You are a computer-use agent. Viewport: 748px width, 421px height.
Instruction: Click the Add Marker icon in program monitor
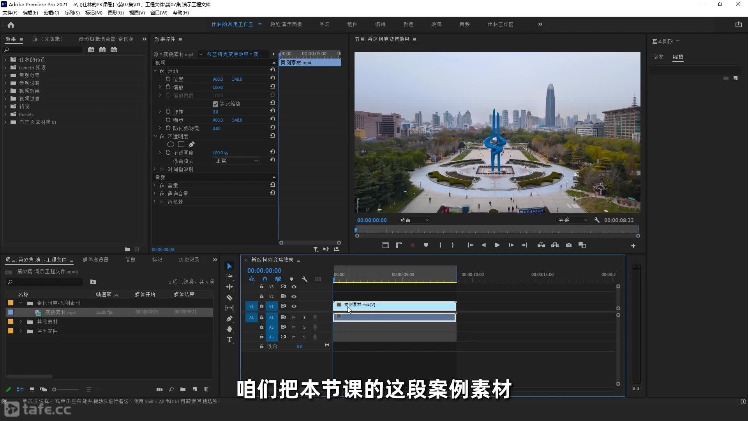(x=426, y=245)
